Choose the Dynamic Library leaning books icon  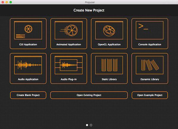point(150,65)
